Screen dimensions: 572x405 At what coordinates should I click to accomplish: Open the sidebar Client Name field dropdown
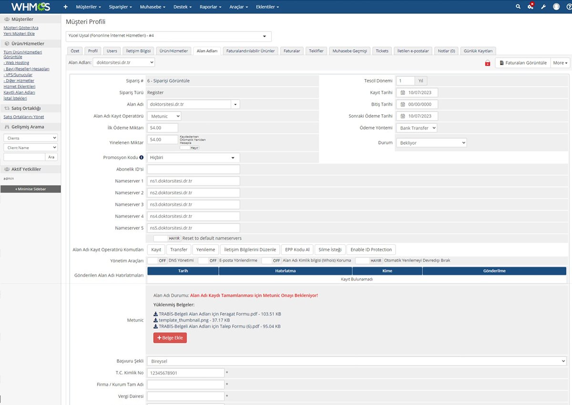[x=31, y=147]
